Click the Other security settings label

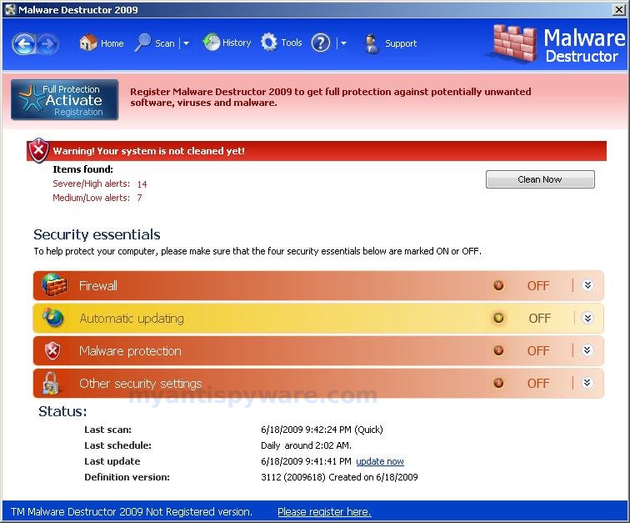point(141,384)
